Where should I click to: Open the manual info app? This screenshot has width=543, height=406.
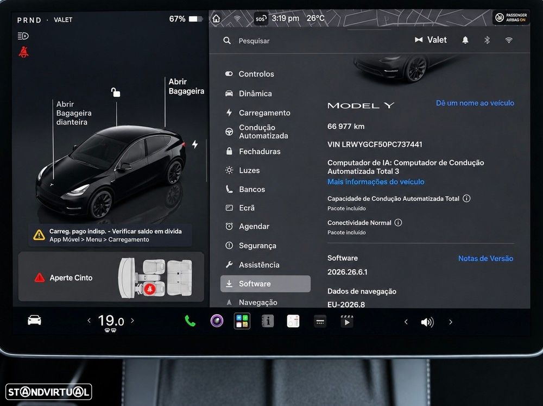267,321
